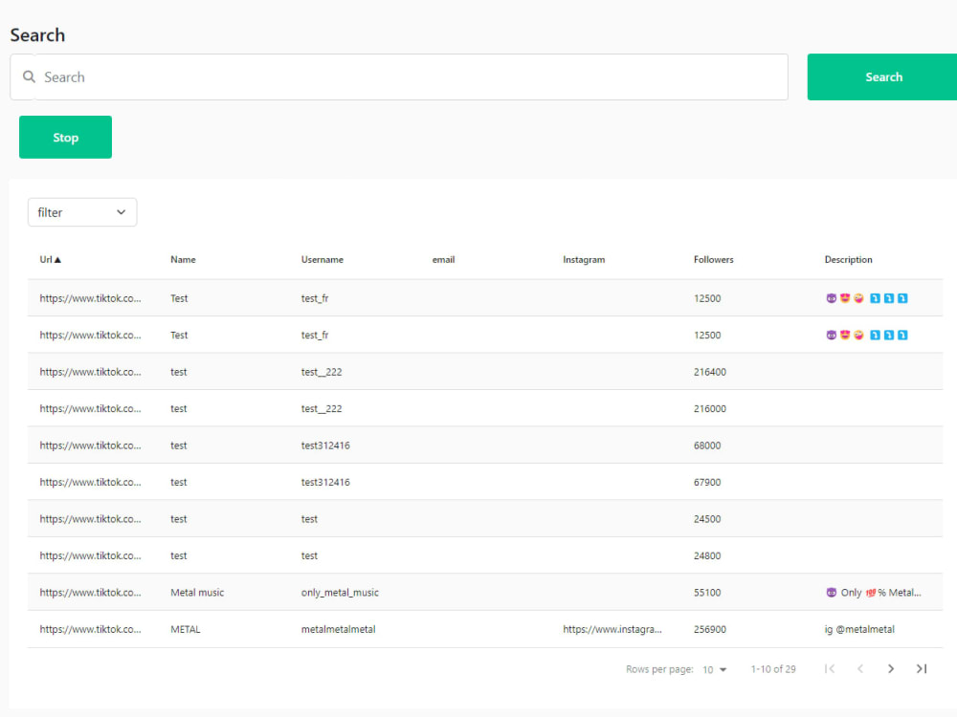Go back to the previous results page
This screenshot has width=957, height=717.
pyautogui.click(x=860, y=668)
